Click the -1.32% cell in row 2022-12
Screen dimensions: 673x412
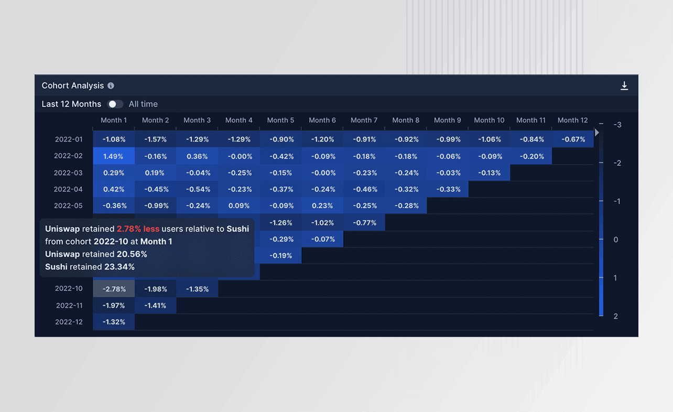(114, 322)
